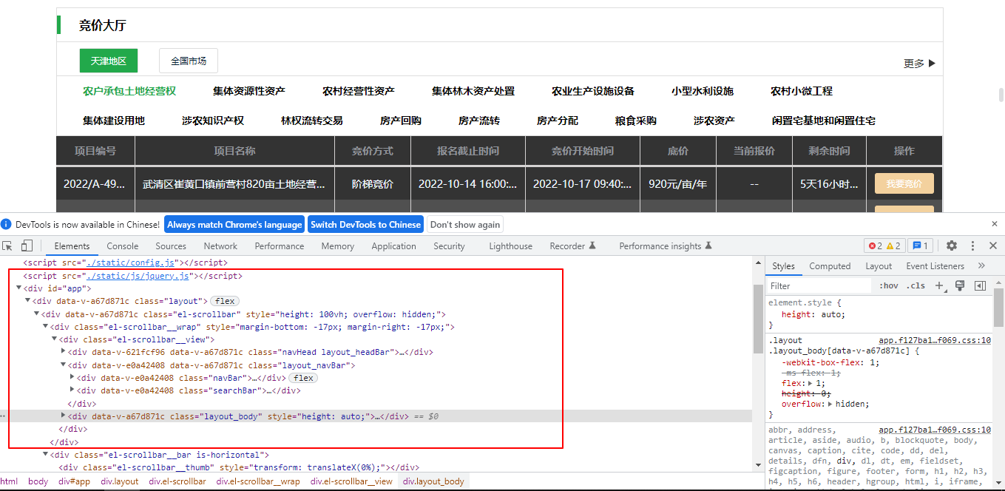Toggle the rendering emulations paintbrush icon
This screenshot has width=1005, height=491.
click(x=960, y=285)
